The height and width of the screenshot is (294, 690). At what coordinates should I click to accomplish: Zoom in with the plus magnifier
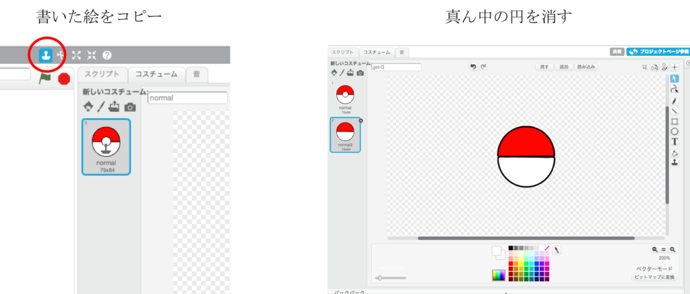point(672,249)
